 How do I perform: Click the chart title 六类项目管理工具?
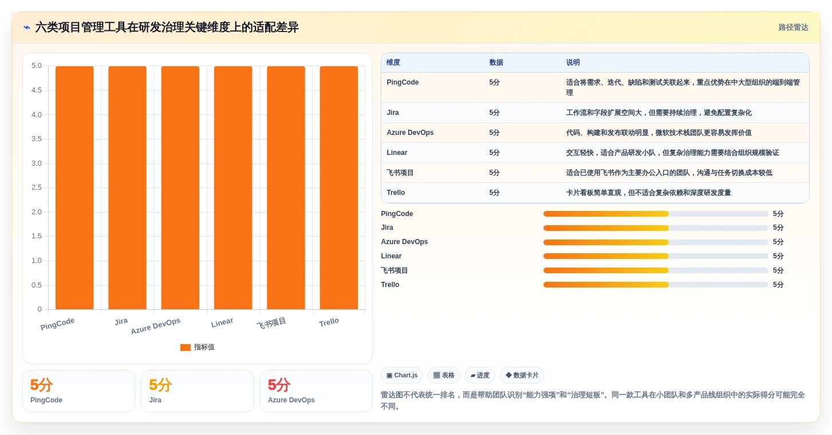[167, 27]
